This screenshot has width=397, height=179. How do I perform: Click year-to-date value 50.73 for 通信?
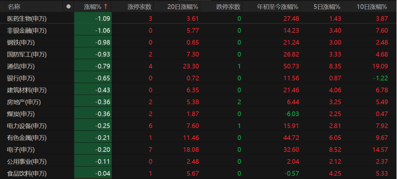pyautogui.click(x=291, y=66)
